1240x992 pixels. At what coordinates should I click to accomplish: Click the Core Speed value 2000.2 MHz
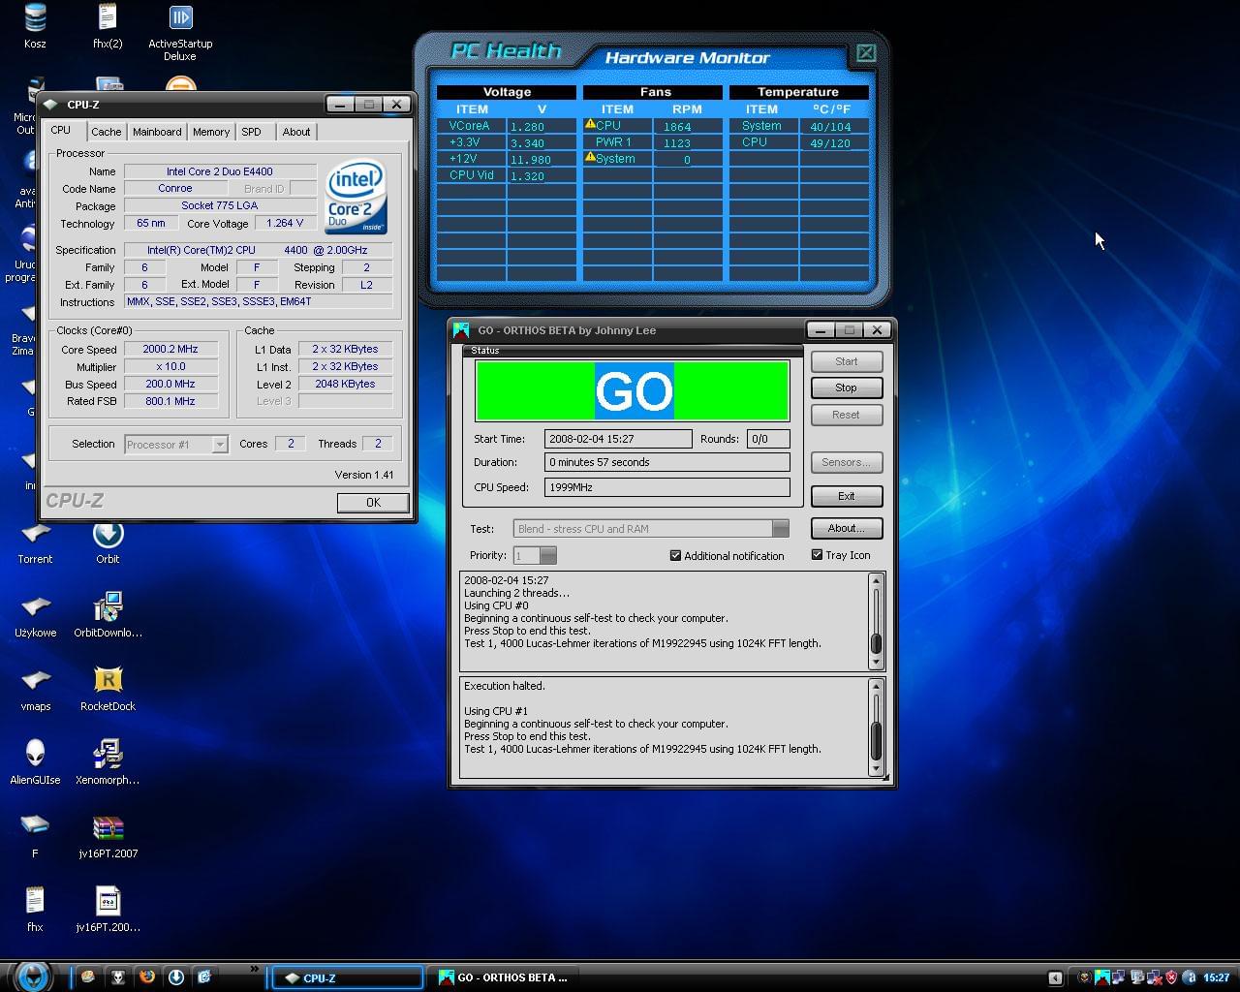[x=170, y=349]
